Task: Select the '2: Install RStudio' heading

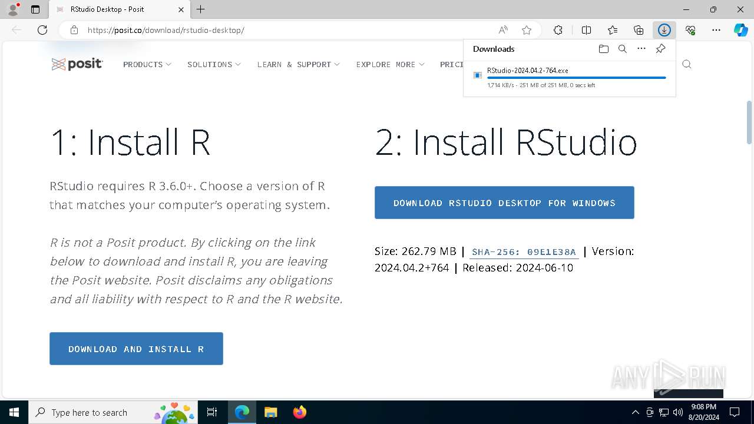Action: pyautogui.click(x=505, y=143)
